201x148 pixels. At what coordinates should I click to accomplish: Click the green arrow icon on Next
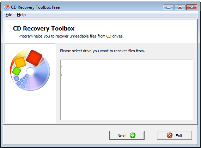133,135
